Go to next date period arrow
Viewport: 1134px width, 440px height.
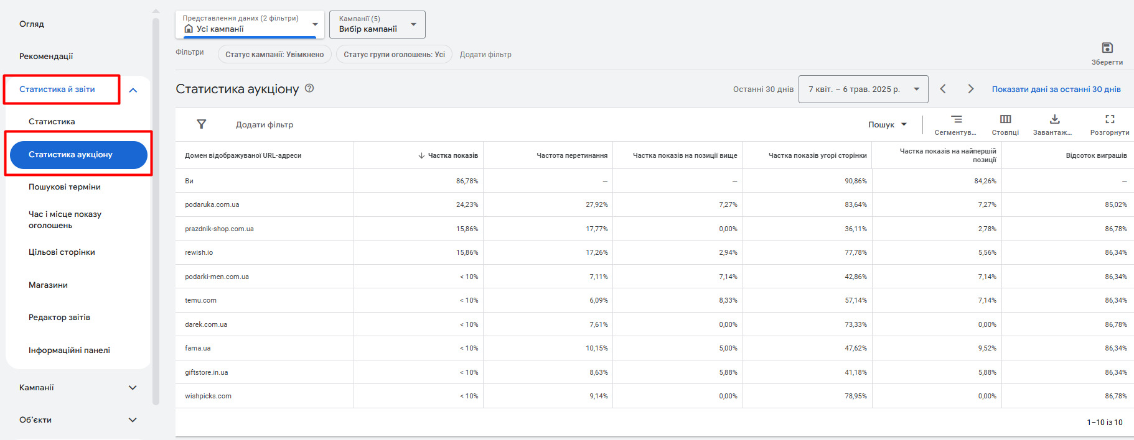(x=971, y=89)
